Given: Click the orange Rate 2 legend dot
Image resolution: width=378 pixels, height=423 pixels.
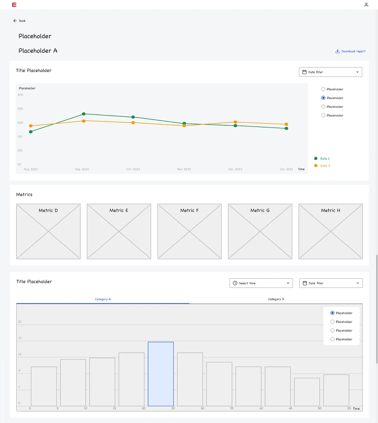Looking at the screenshot, I should point(316,165).
